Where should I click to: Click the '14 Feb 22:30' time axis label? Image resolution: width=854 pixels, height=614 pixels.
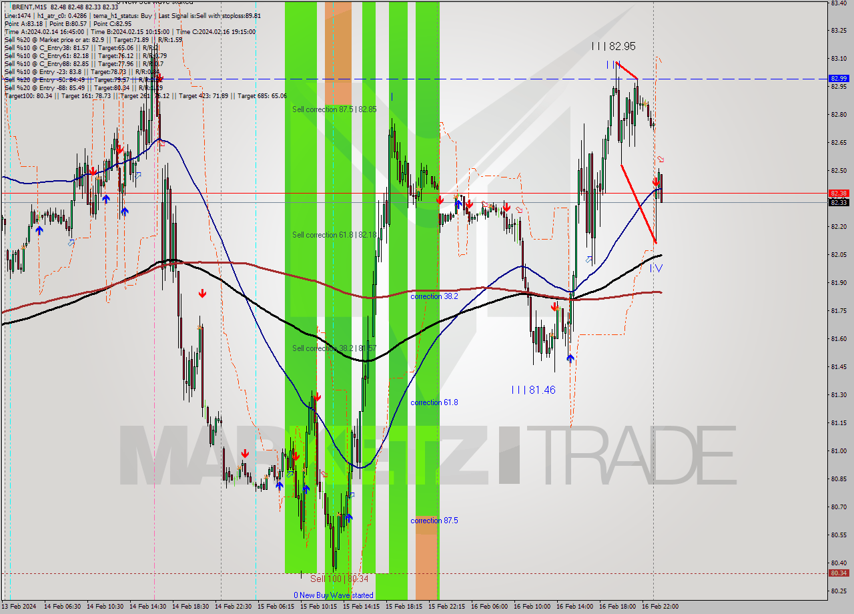(x=233, y=607)
